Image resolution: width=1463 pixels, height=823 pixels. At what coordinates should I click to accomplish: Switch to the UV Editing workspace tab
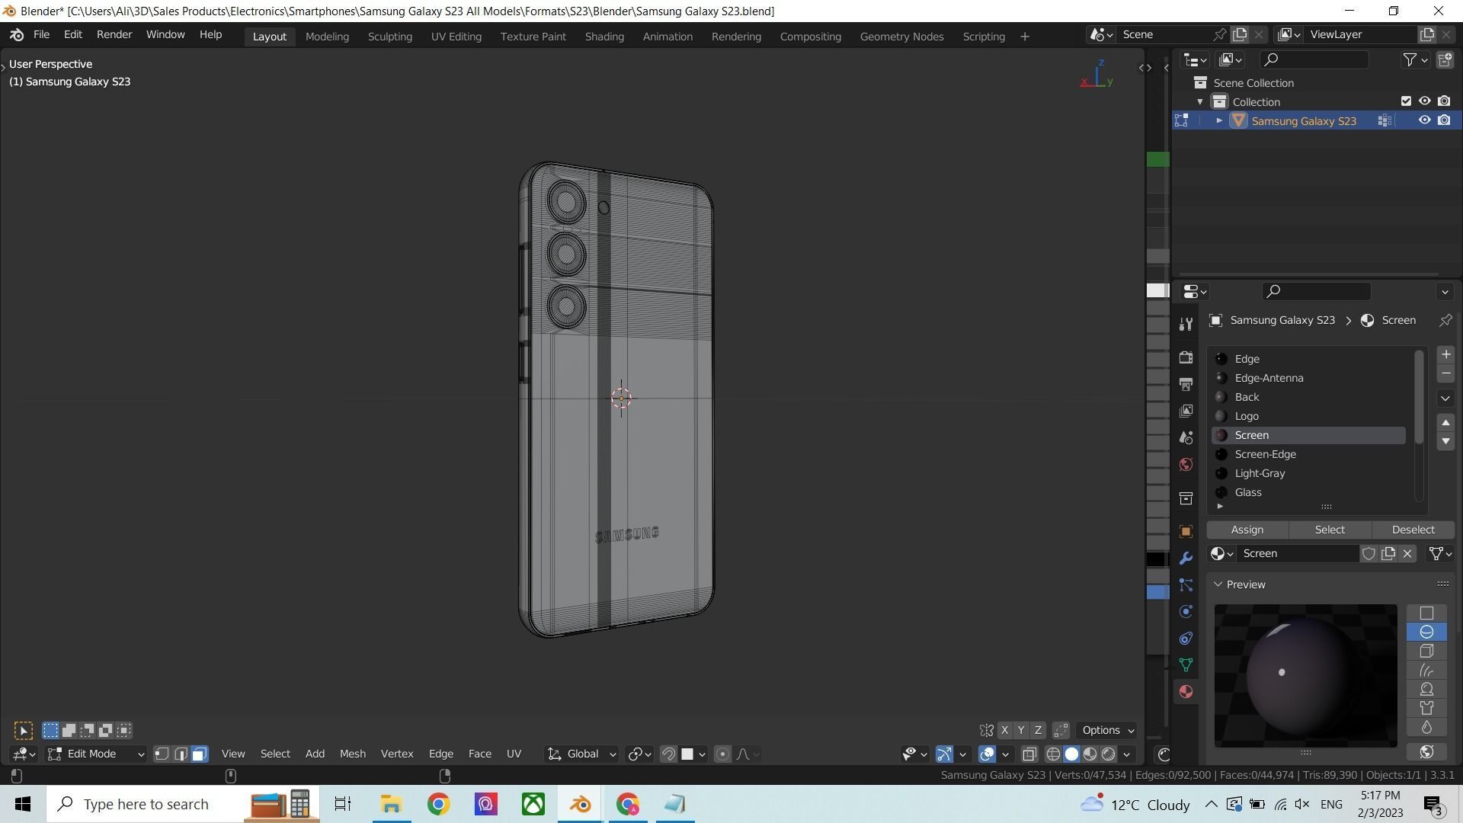click(456, 36)
